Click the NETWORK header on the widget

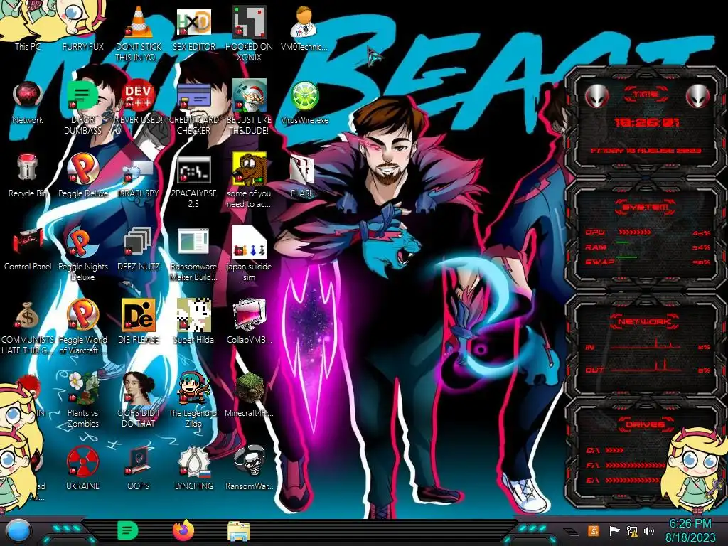(646, 321)
